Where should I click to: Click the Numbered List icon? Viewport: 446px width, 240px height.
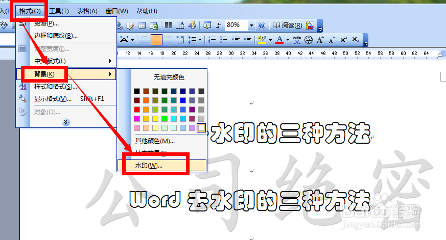click(212, 39)
